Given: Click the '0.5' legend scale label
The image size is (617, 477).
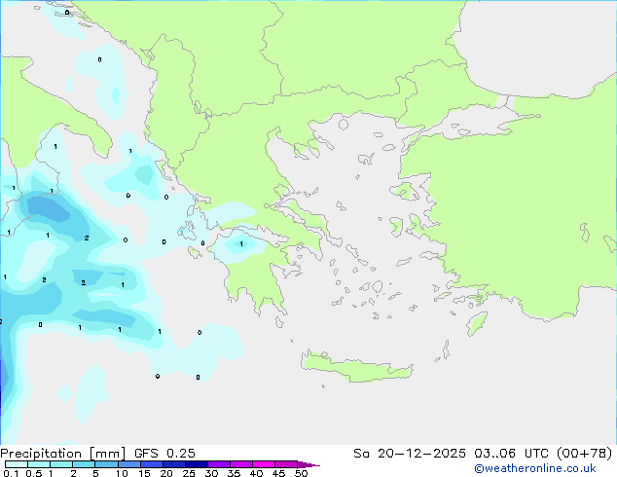Looking at the screenshot, I should (x=34, y=473).
